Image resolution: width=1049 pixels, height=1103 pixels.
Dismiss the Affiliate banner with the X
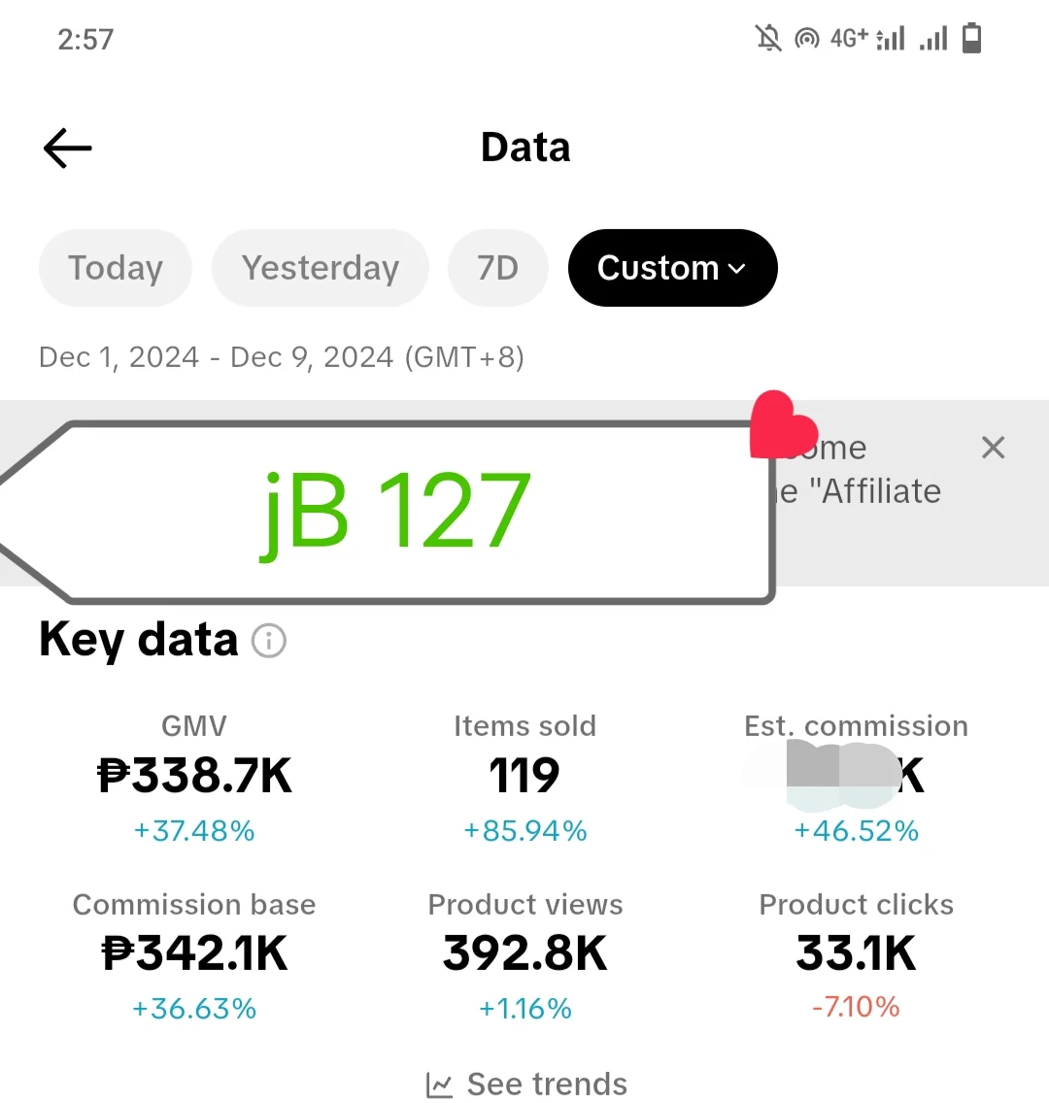(x=993, y=448)
